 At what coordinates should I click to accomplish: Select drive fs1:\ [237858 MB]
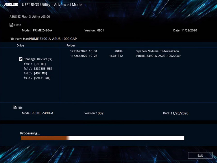click(38, 69)
